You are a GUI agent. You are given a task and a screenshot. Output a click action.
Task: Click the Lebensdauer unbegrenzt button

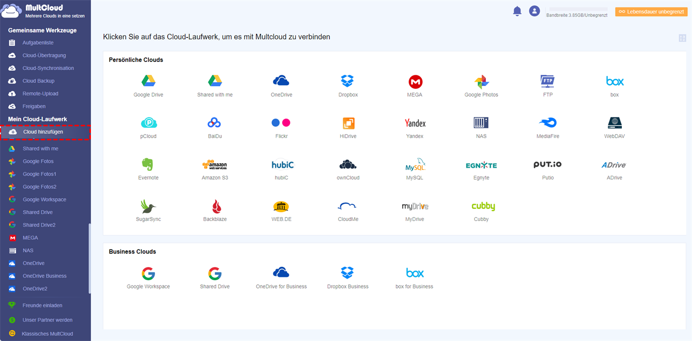click(651, 11)
